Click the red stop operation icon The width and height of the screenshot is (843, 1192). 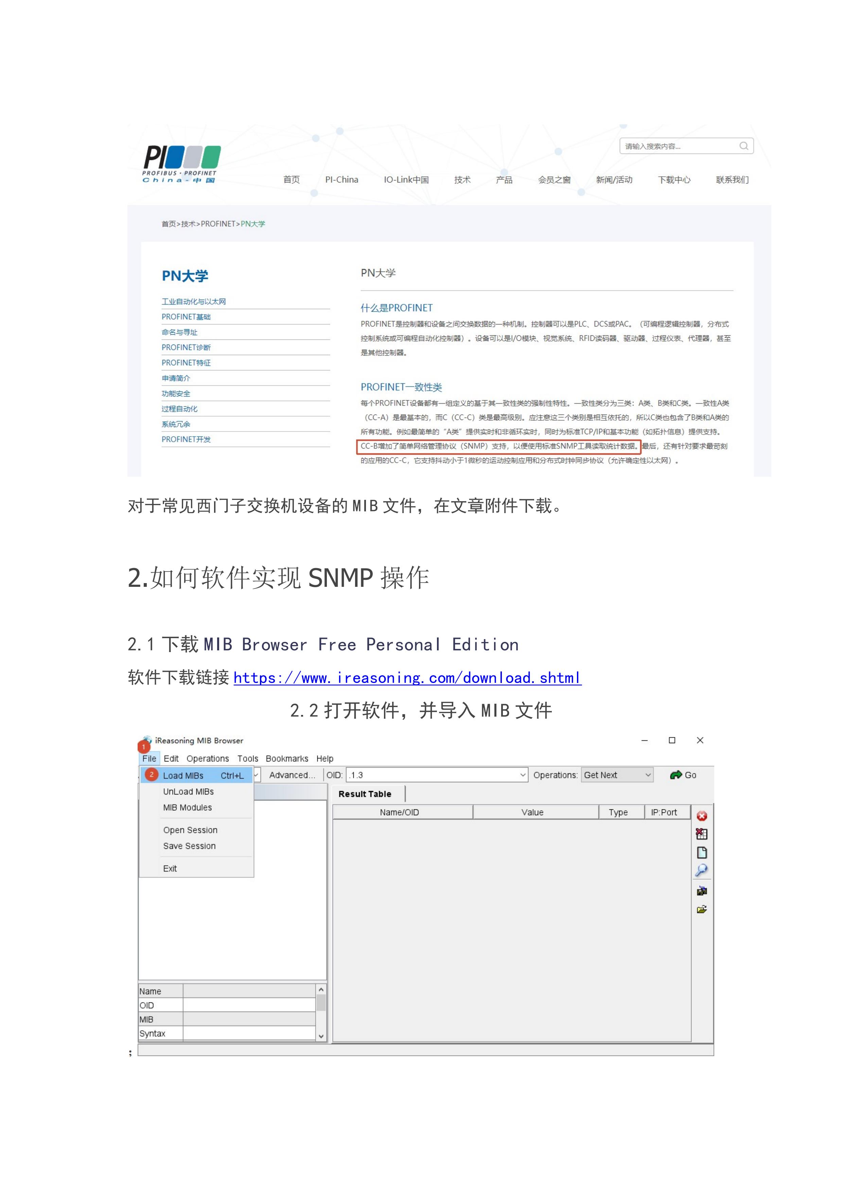[702, 816]
